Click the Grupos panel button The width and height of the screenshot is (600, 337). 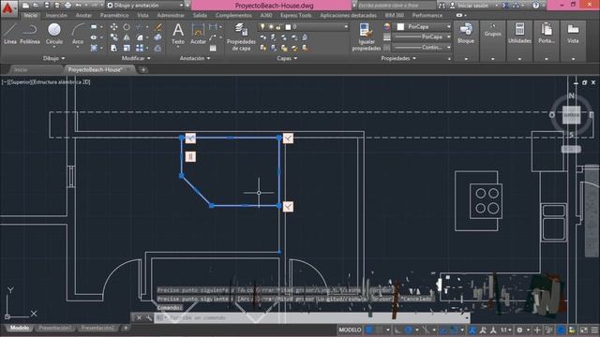pos(492,40)
